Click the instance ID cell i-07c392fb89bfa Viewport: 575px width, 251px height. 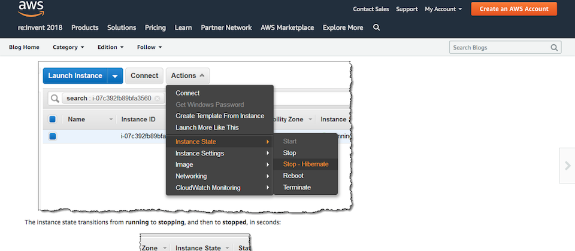click(143, 136)
